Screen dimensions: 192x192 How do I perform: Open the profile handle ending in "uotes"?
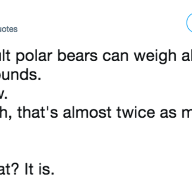tap(9, 29)
